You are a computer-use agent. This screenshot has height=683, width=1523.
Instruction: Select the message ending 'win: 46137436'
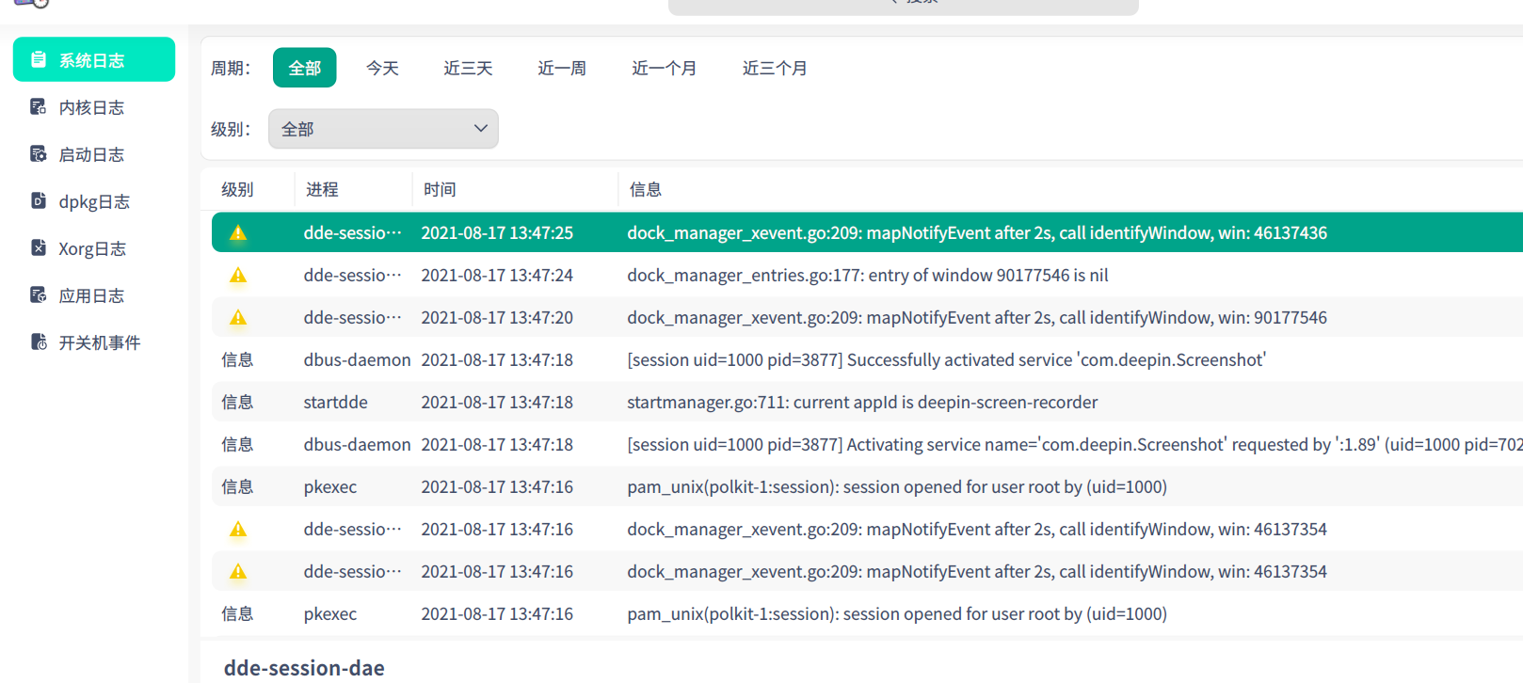point(977,232)
